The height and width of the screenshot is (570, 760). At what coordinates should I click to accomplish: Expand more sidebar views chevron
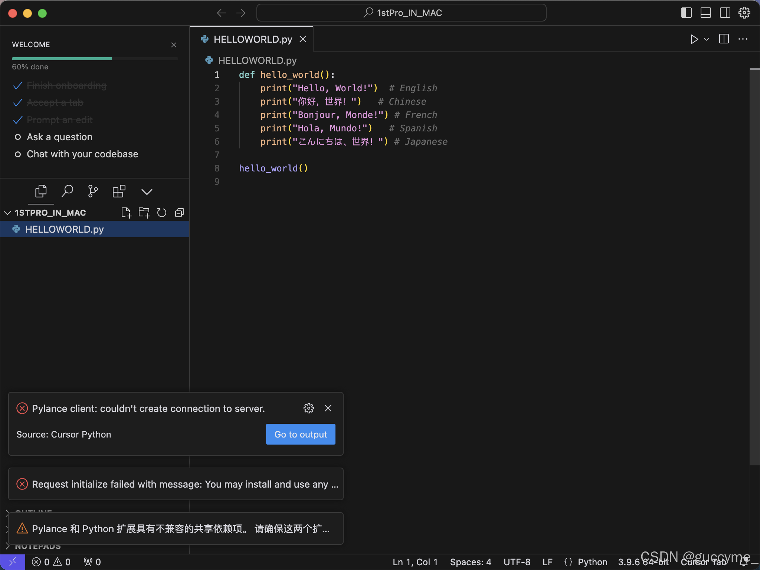[147, 191]
